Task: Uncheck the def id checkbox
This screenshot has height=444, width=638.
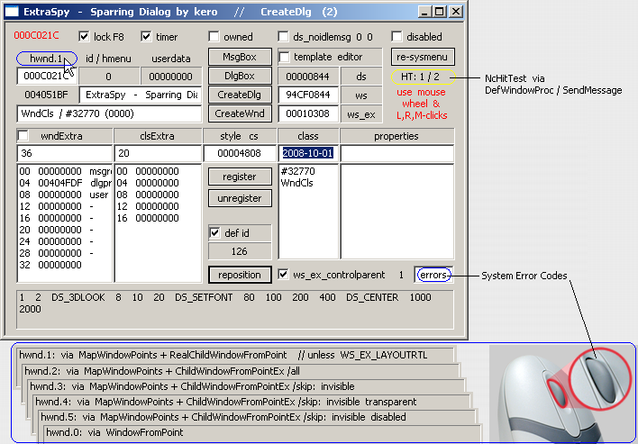Action: (x=215, y=233)
